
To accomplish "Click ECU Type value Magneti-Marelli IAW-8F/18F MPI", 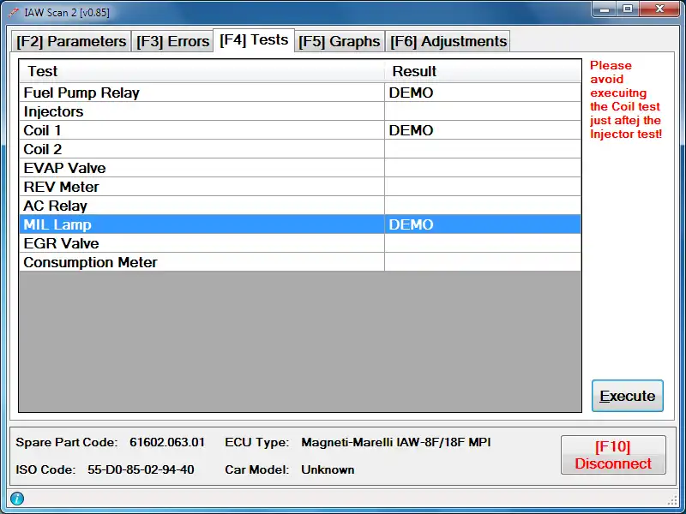I will point(396,442).
